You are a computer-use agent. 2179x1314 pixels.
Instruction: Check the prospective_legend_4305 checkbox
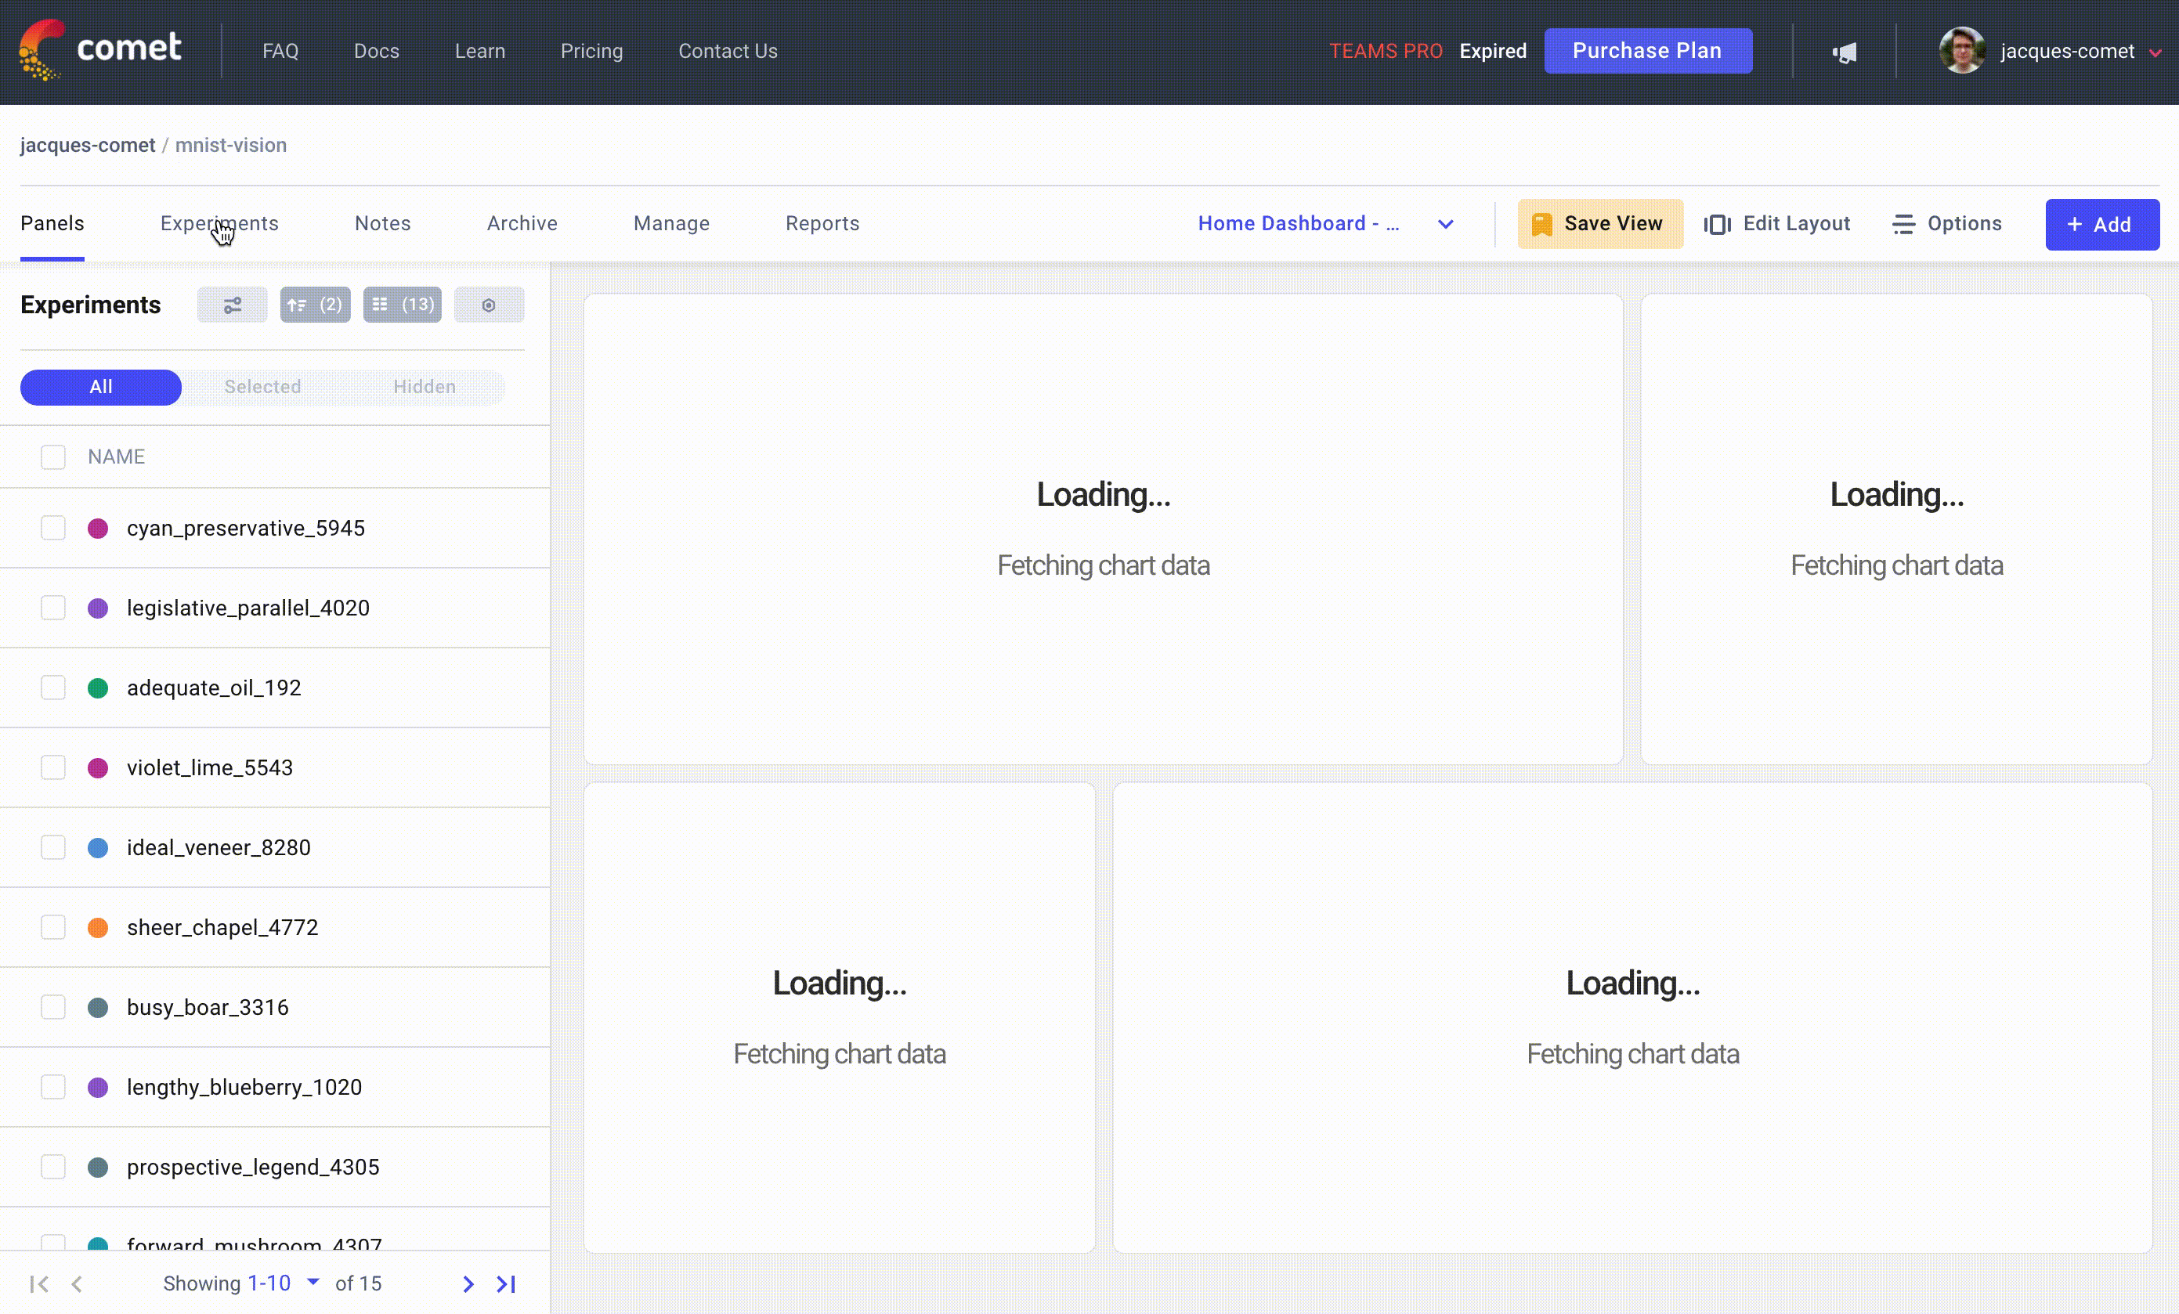click(53, 1168)
